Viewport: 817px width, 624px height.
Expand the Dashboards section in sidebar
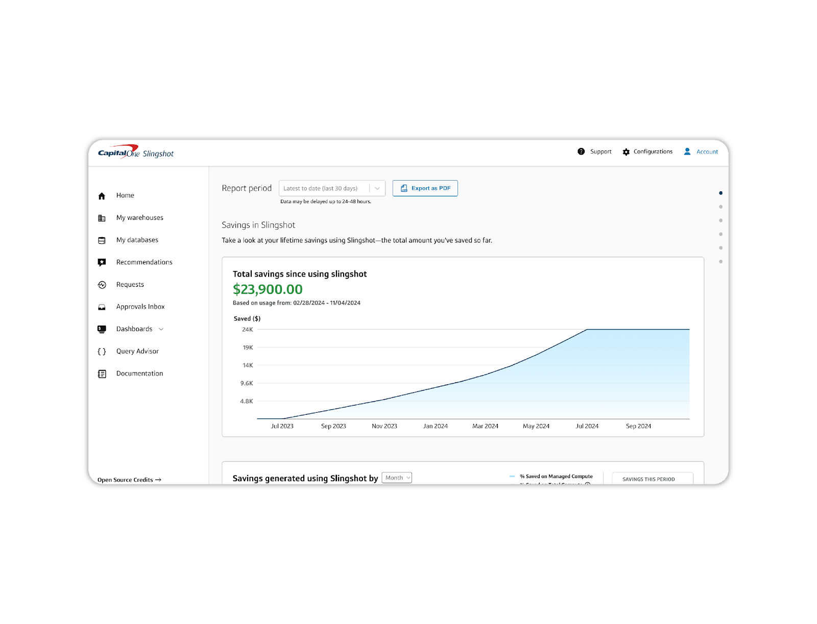pos(161,329)
